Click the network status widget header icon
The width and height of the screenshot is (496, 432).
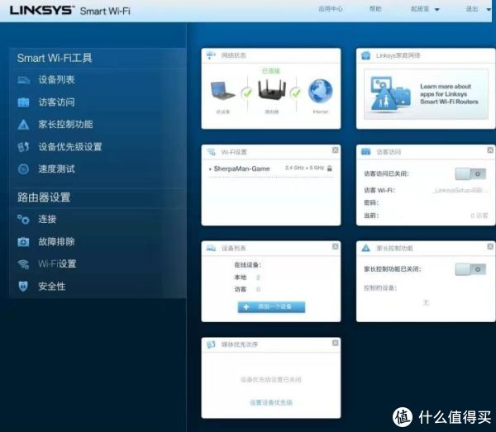[211, 55]
